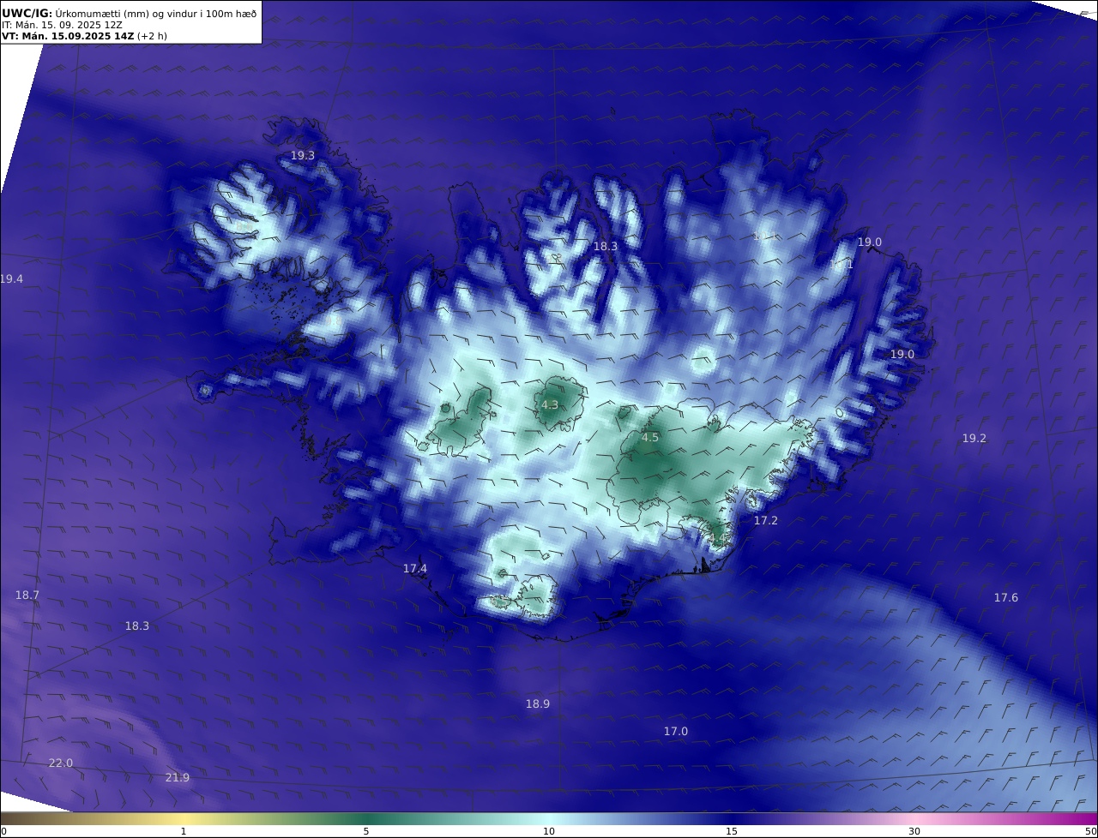Viewport: 1098px width, 838px height.
Task: Click the colorbar tick label 30
Action: pyautogui.click(x=914, y=831)
